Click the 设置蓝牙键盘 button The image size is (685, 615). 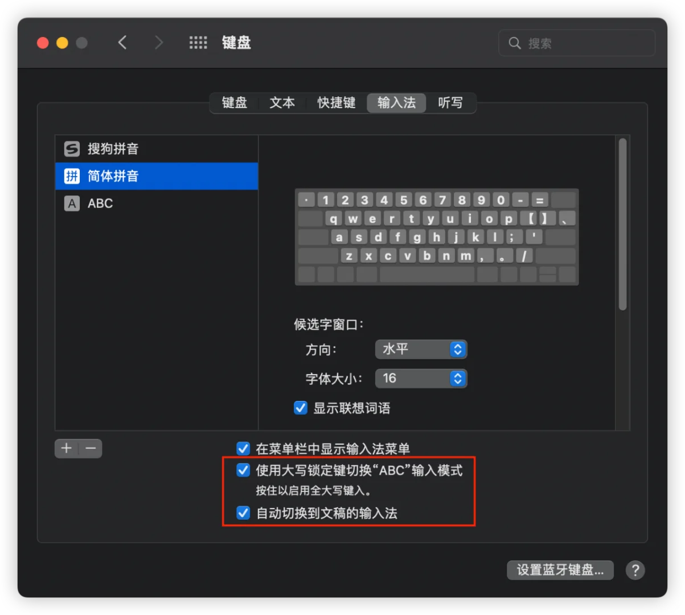560,570
